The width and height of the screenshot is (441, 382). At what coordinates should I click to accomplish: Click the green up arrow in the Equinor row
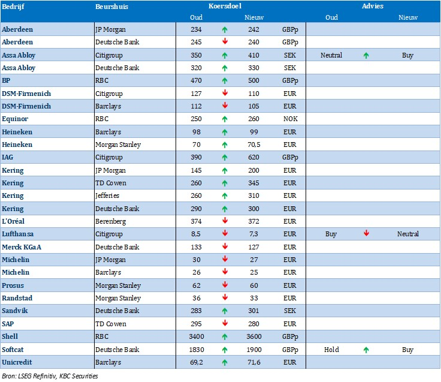coord(225,119)
